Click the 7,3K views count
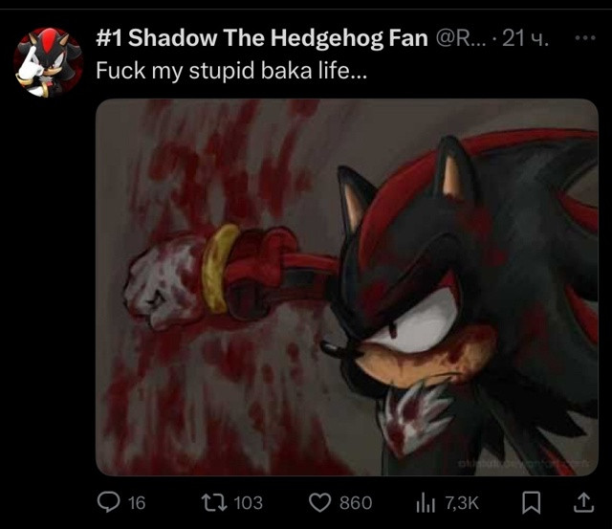 tap(462, 503)
